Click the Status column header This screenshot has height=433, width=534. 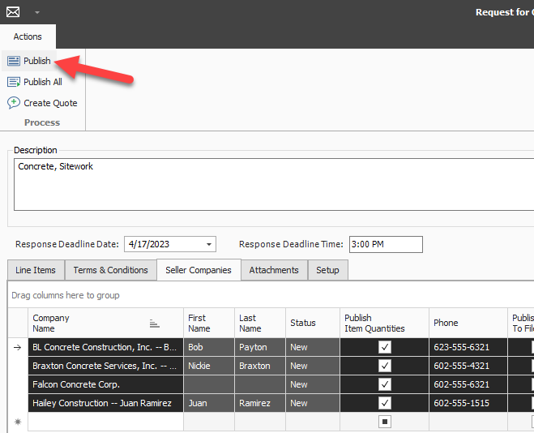point(303,323)
